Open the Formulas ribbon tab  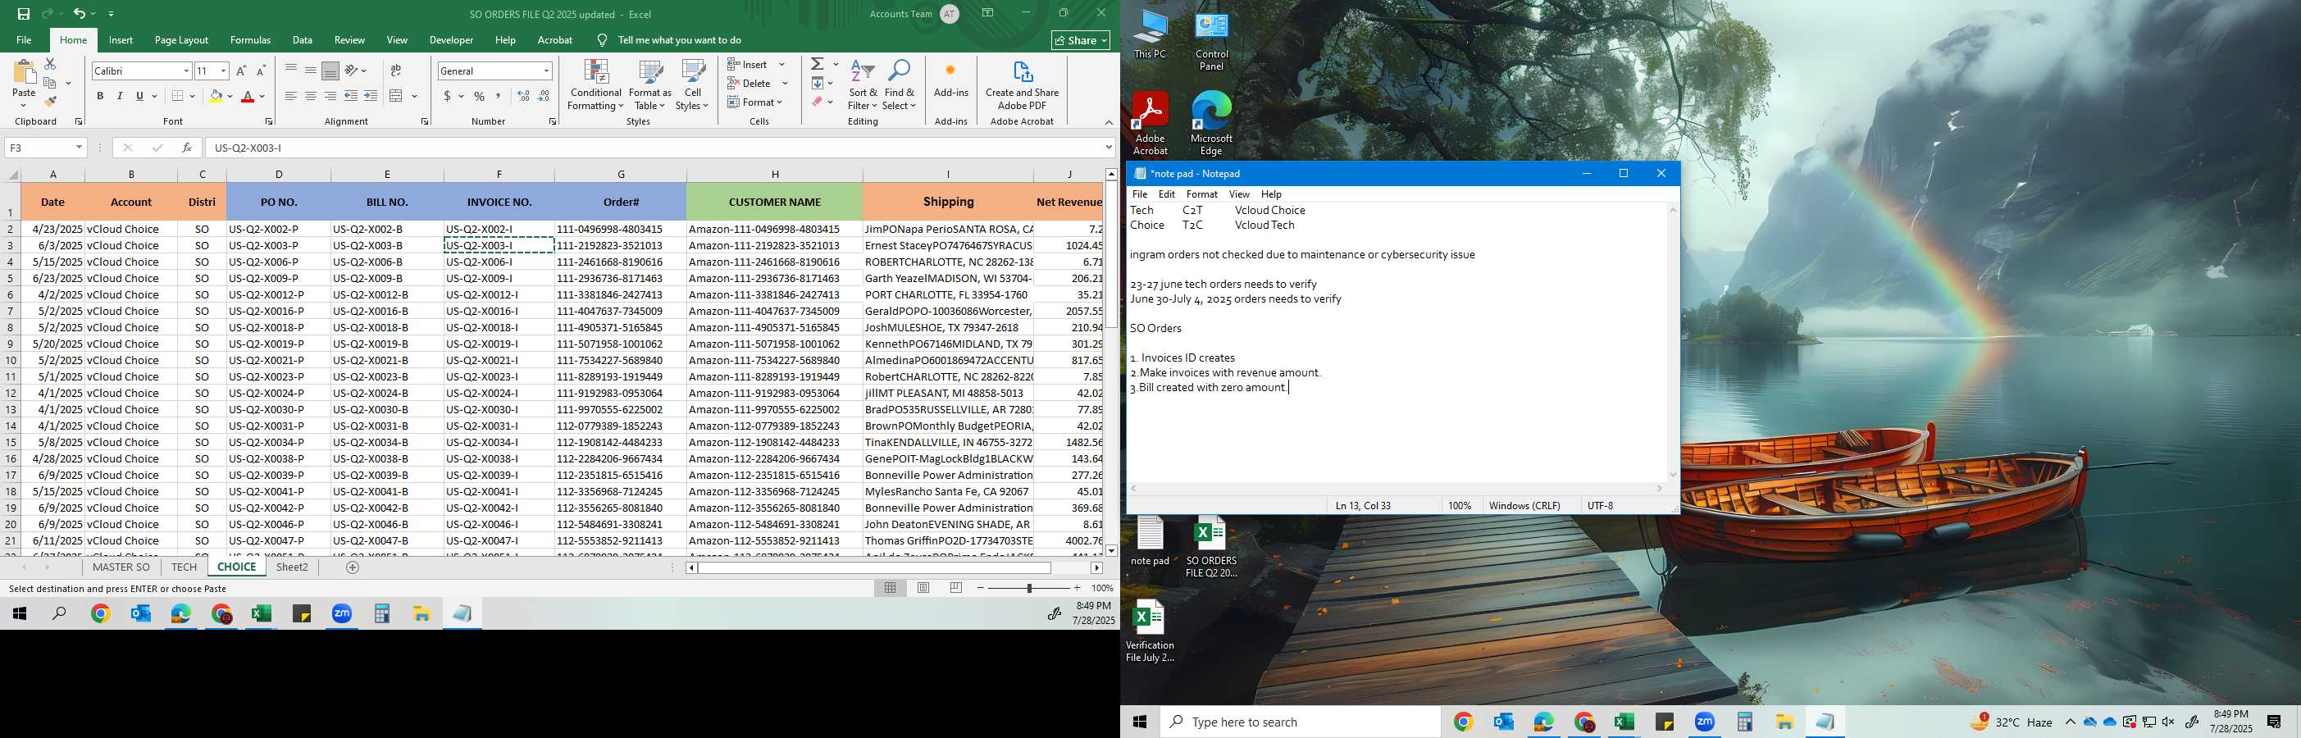point(250,40)
